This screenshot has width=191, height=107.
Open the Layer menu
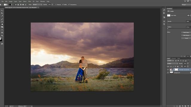click(x=16, y=1)
